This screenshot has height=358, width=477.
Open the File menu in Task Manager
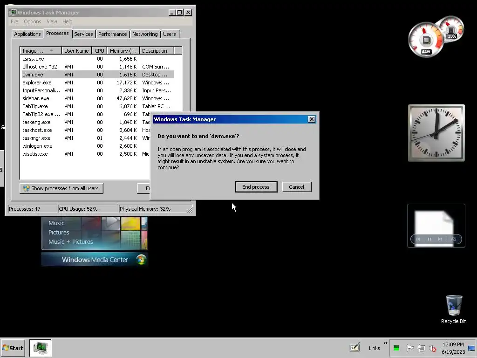tap(14, 21)
